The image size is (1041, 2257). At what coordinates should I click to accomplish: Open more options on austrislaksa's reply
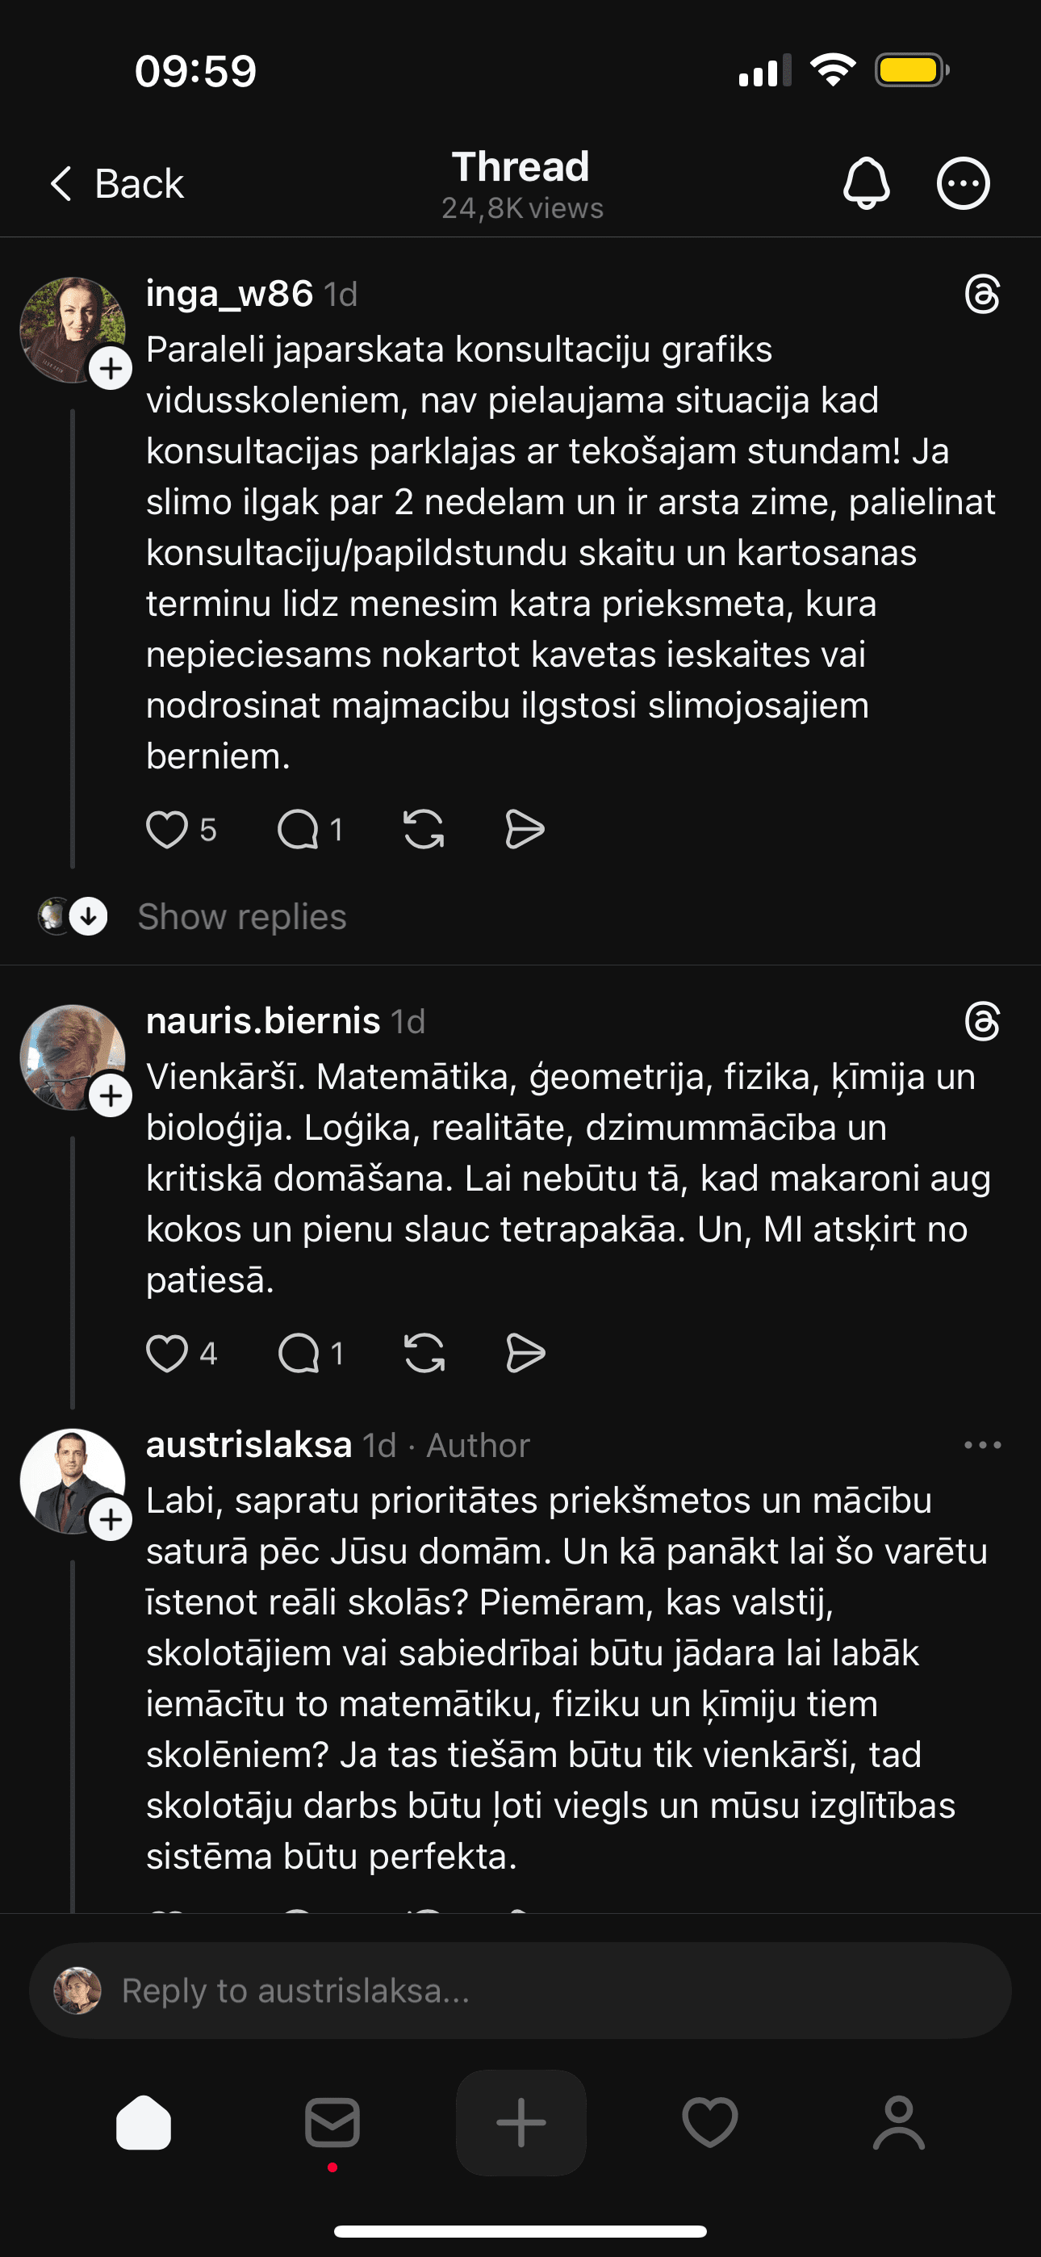click(x=982, y=1445)
